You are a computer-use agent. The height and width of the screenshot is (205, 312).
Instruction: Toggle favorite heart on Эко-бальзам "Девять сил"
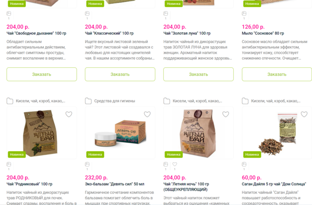click(147, 114)
